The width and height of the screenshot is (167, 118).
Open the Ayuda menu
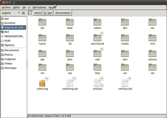52,7
